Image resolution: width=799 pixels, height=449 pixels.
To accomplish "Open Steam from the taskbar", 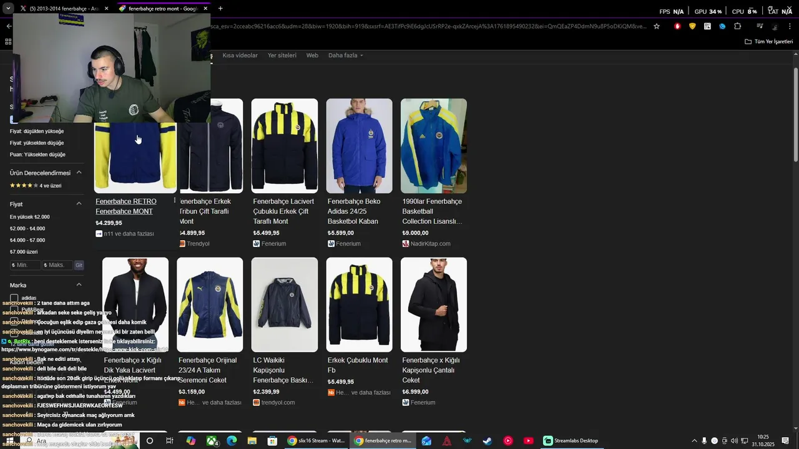I will [488, 441].
